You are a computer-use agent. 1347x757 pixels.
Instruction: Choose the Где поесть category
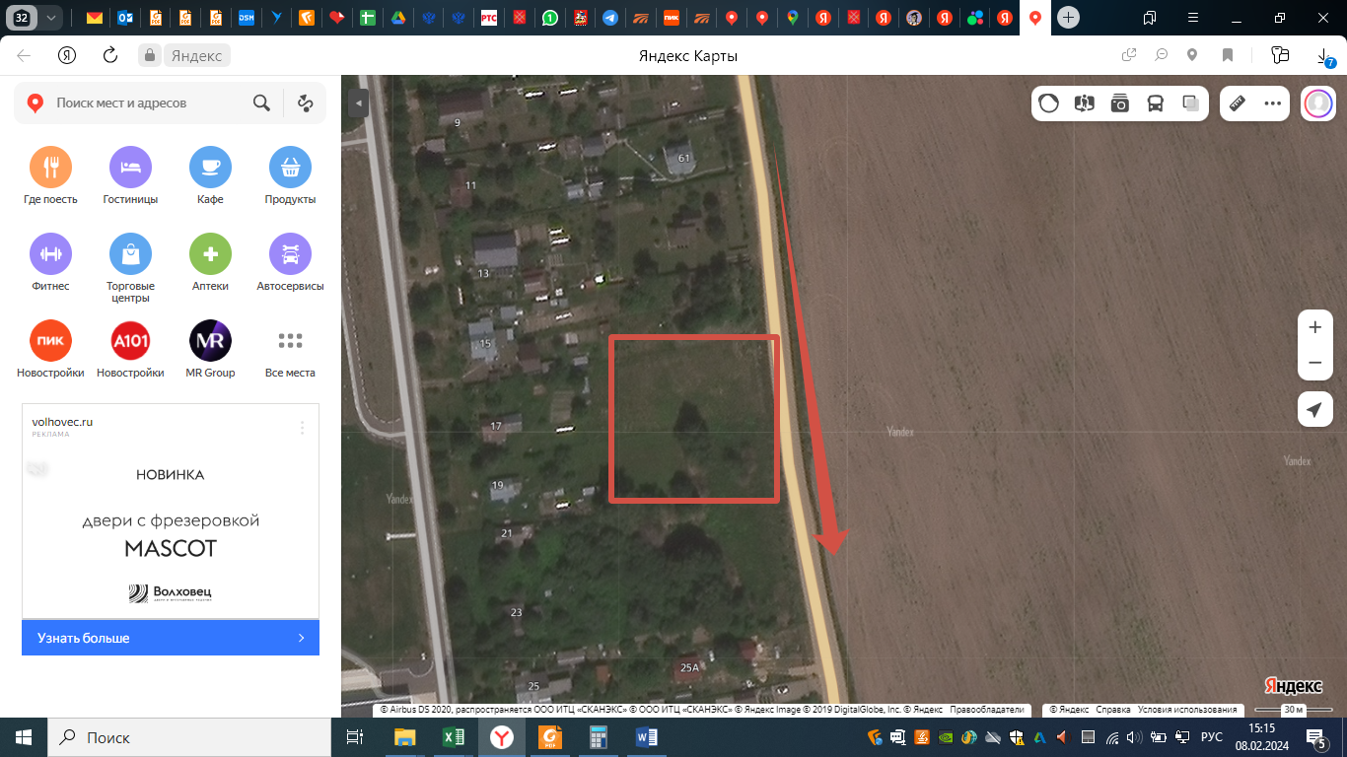[50, 176]
